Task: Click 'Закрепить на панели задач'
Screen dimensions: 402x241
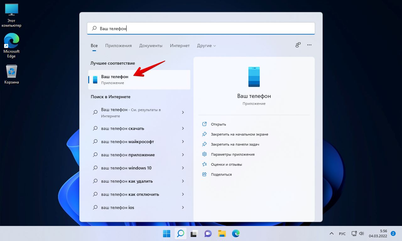Action: pos(235,144)
